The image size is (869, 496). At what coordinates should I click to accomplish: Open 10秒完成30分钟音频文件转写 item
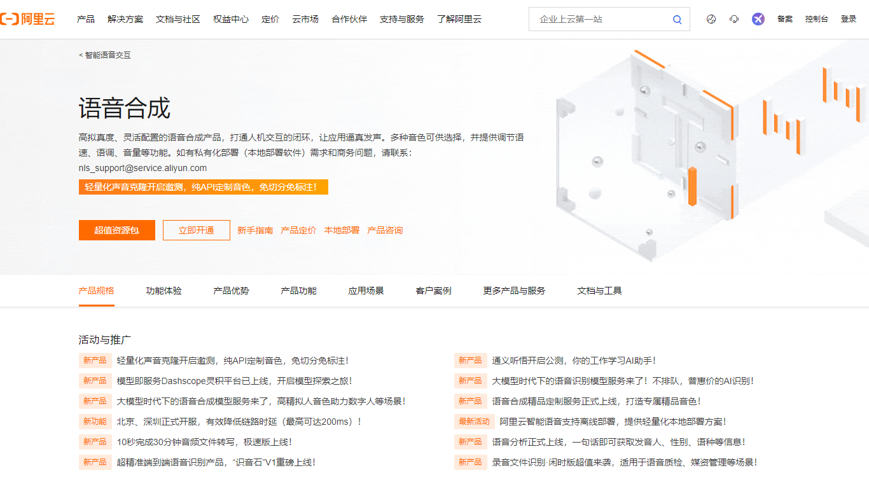pos(205,442)
